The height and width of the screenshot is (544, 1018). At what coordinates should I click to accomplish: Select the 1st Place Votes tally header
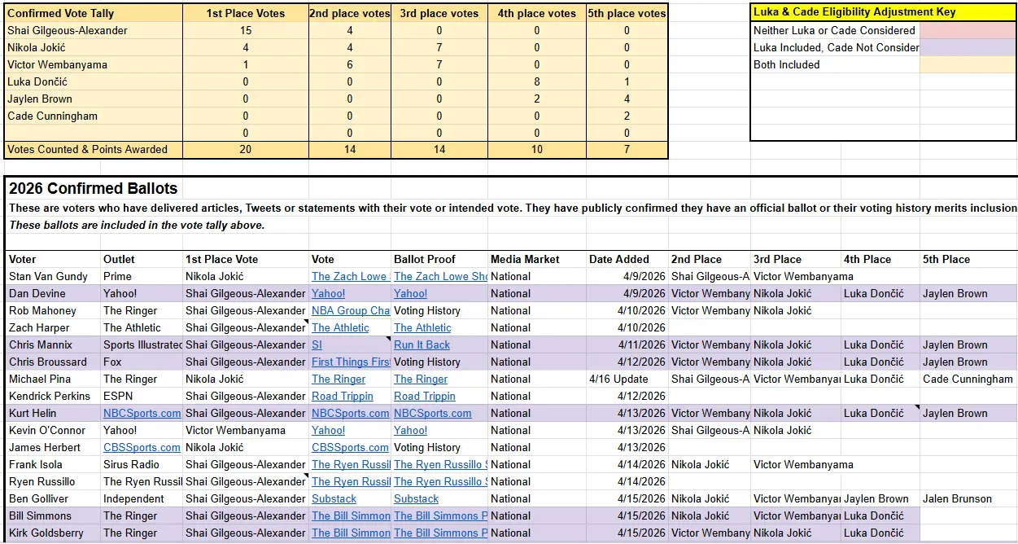click(246, 13)
